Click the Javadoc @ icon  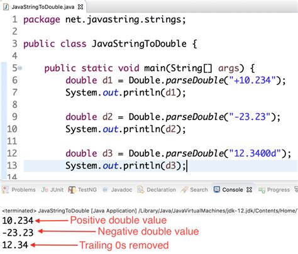(105, 190)
